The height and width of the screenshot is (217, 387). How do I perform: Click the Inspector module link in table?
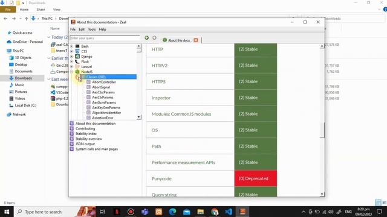(161, 98)
